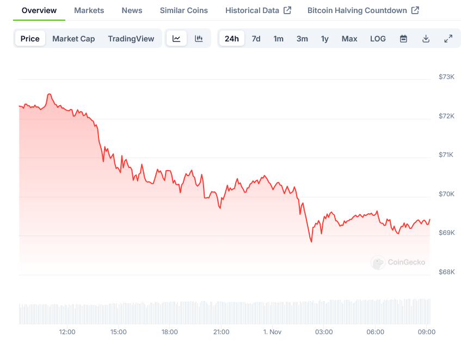Open the Markets tab

[x=89, y=10]
